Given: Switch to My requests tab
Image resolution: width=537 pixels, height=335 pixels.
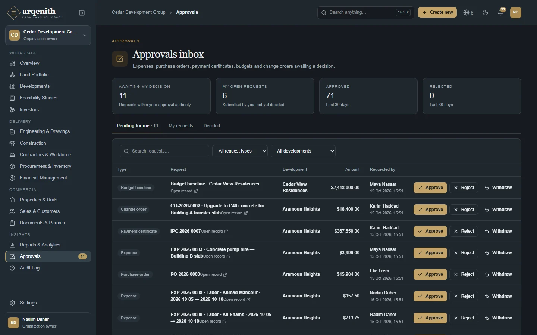Looking at the screenshot, I should (x=181, y=126).
